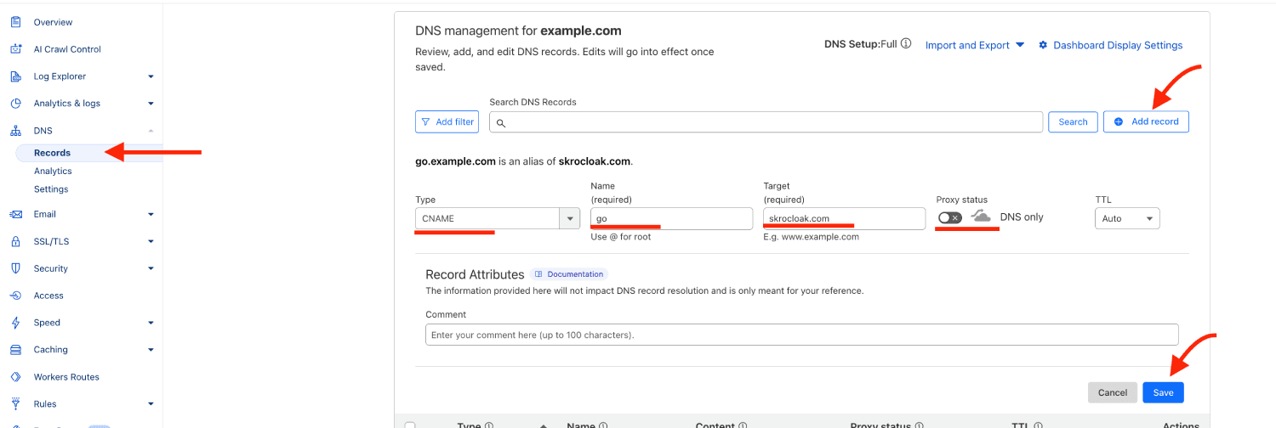Select Records under DNS
This screenshot has width=1276, height=428.
tap(52, 153)
